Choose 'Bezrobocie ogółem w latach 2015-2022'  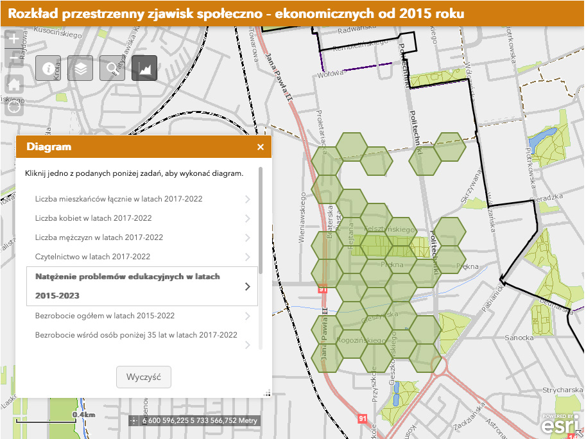coord(105,316)
